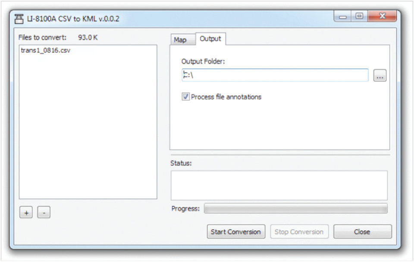Click inside the Output Folder path field
414x262 pixels.
pyautogui.click(x=276, y=75)
